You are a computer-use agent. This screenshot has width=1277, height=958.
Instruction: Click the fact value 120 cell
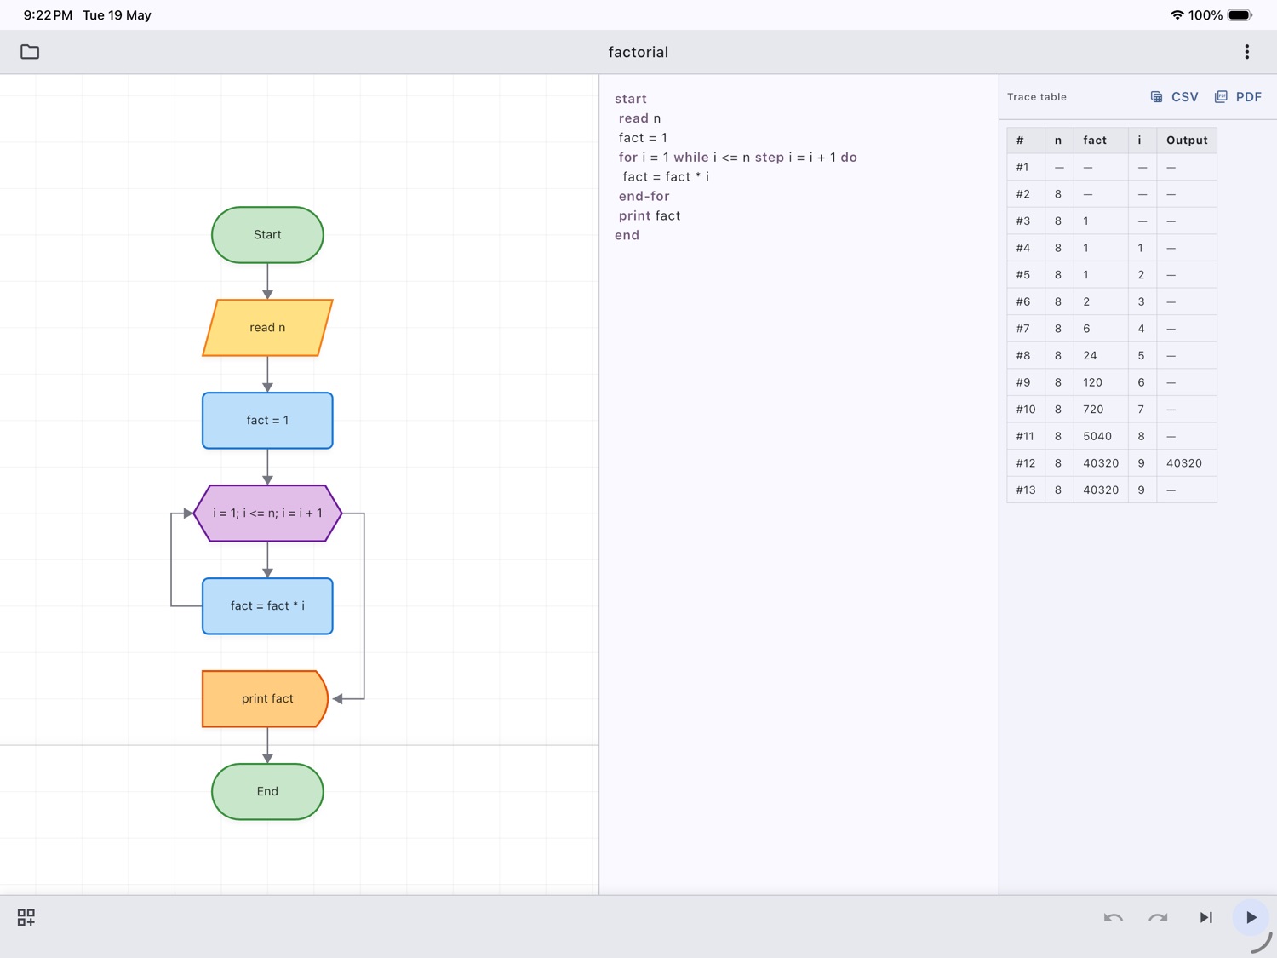pos(1101,383)
